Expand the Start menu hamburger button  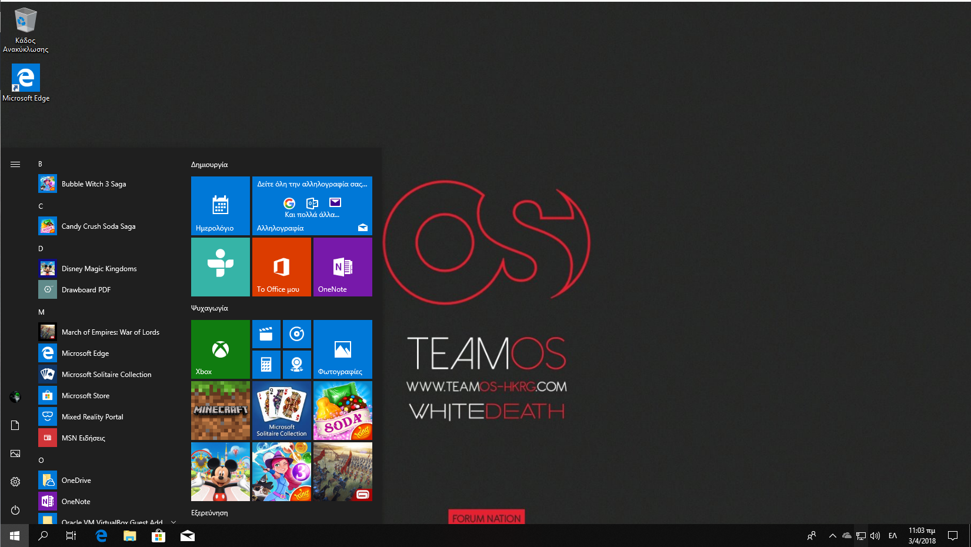coord(15,164)
